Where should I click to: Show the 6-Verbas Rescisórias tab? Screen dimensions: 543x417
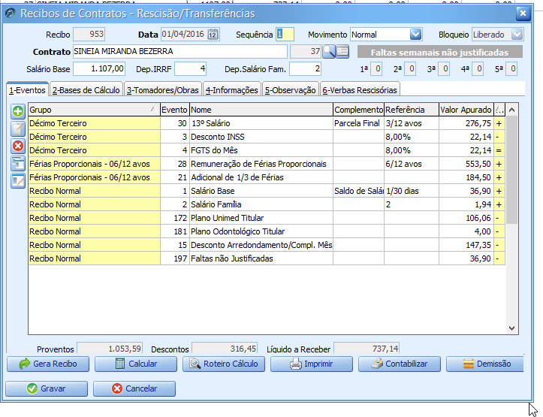pyautogui.click(x=360, y=90)
